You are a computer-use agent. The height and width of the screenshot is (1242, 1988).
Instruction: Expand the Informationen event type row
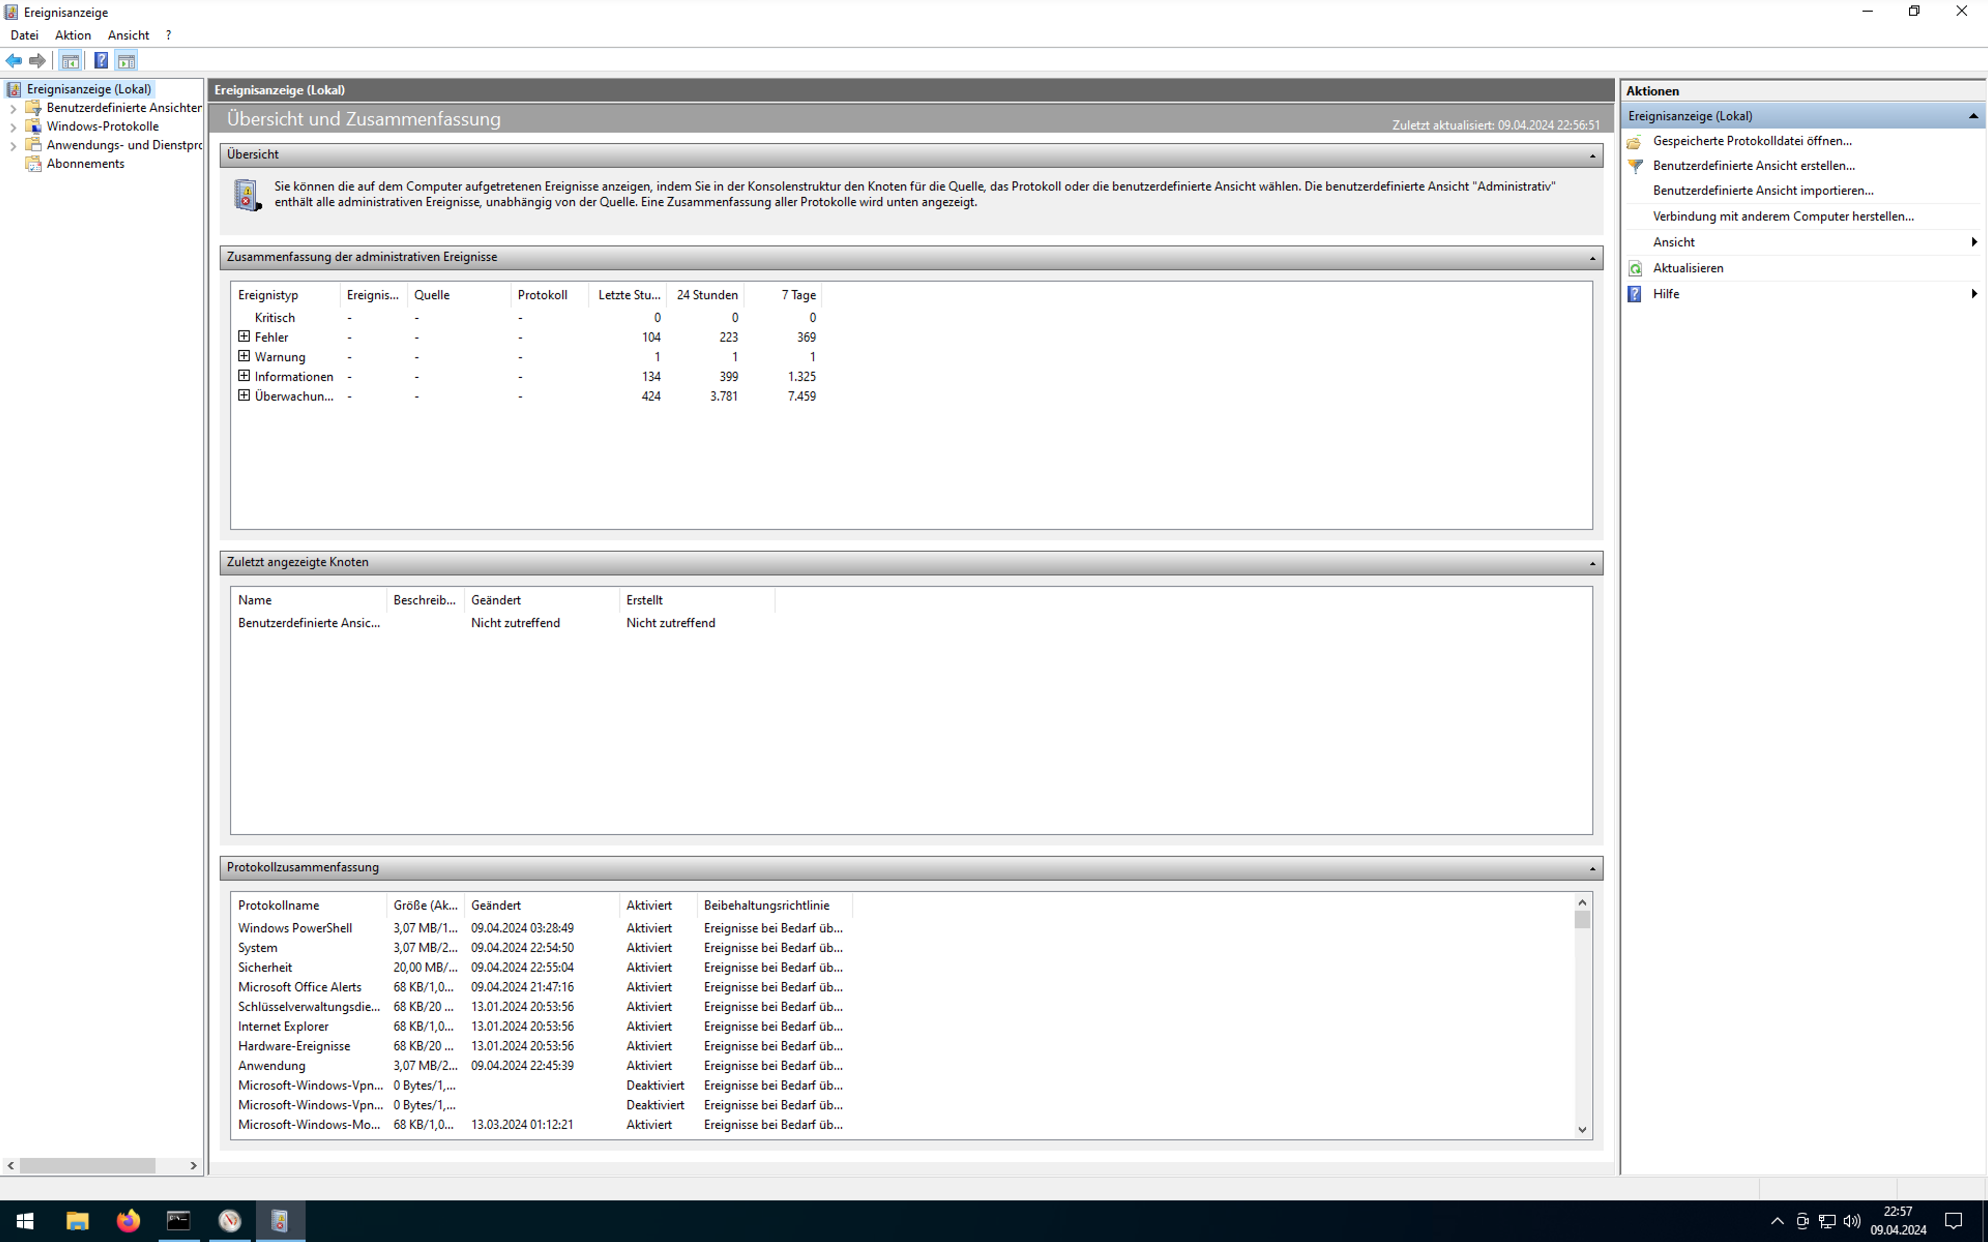[244, 376]
